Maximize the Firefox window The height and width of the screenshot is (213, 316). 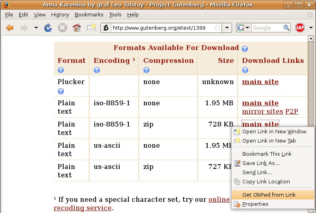tap(299, 5)
